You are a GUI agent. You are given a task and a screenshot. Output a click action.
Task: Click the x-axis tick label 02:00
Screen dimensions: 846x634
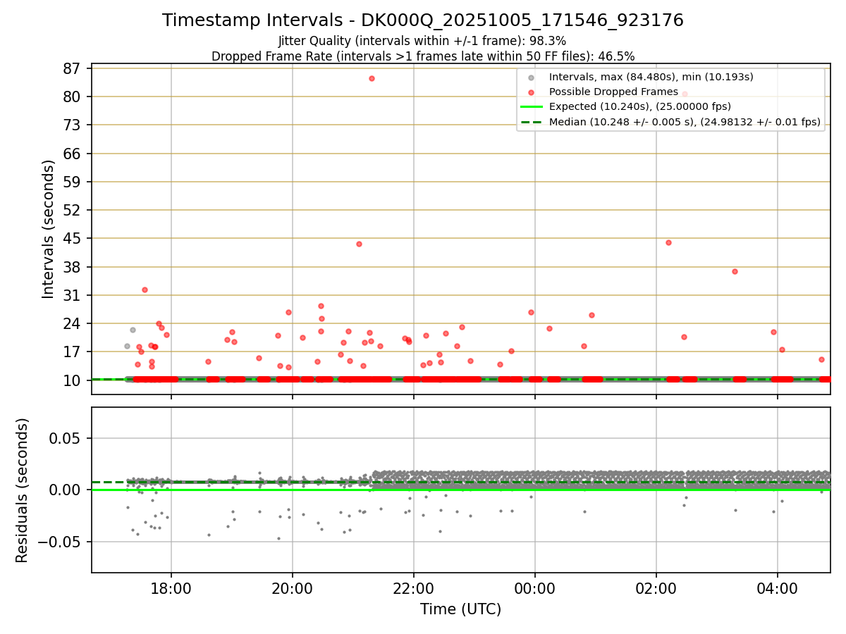point(656,588)
